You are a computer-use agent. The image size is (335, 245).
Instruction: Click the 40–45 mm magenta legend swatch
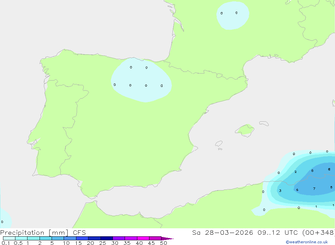pos(143,238)
